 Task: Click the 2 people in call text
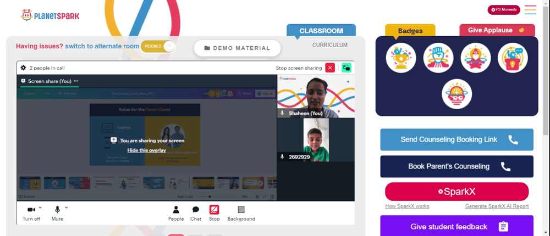47,68
